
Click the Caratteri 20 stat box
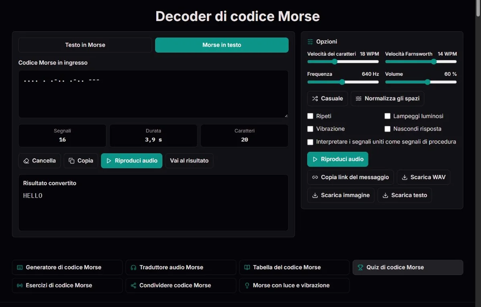coord(245,135)
